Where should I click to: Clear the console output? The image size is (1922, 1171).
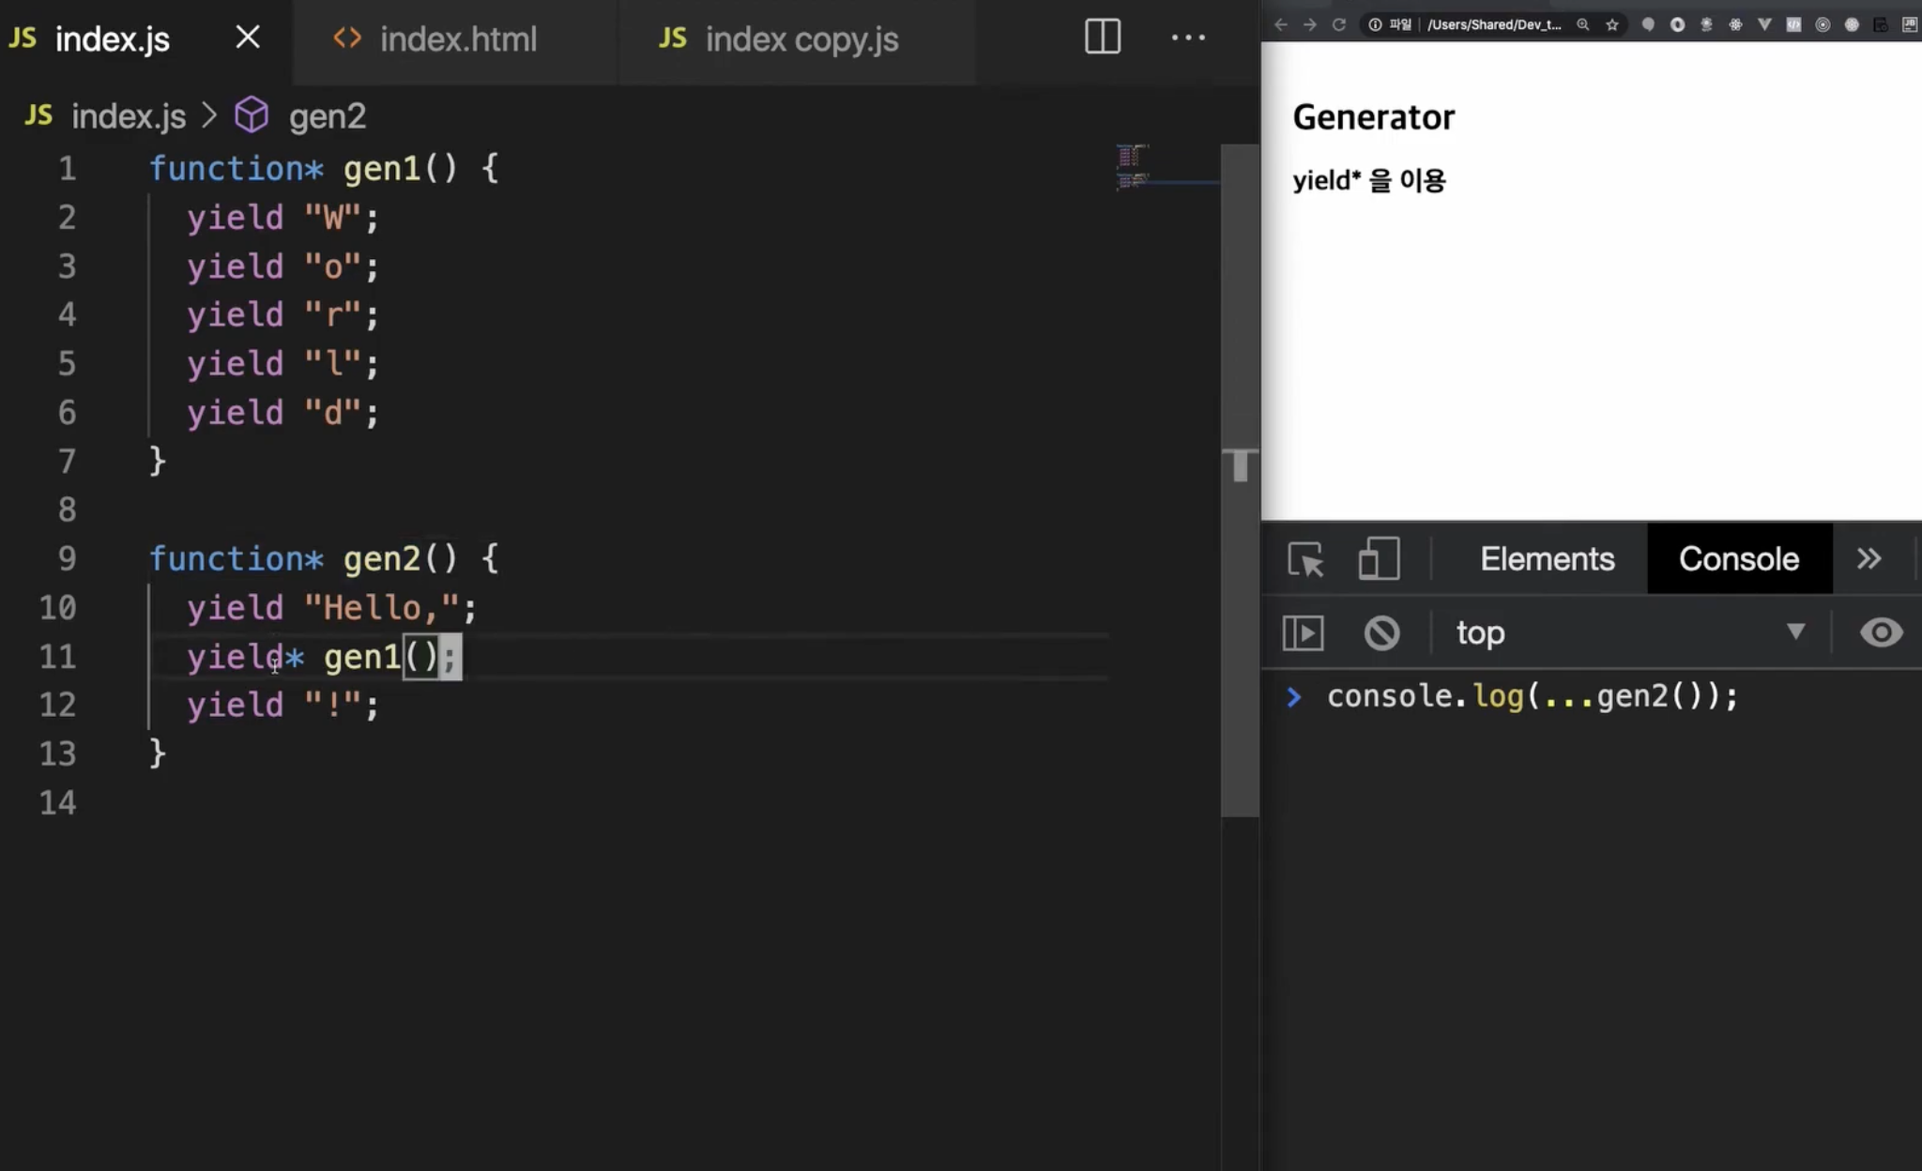click(1381, 633)
